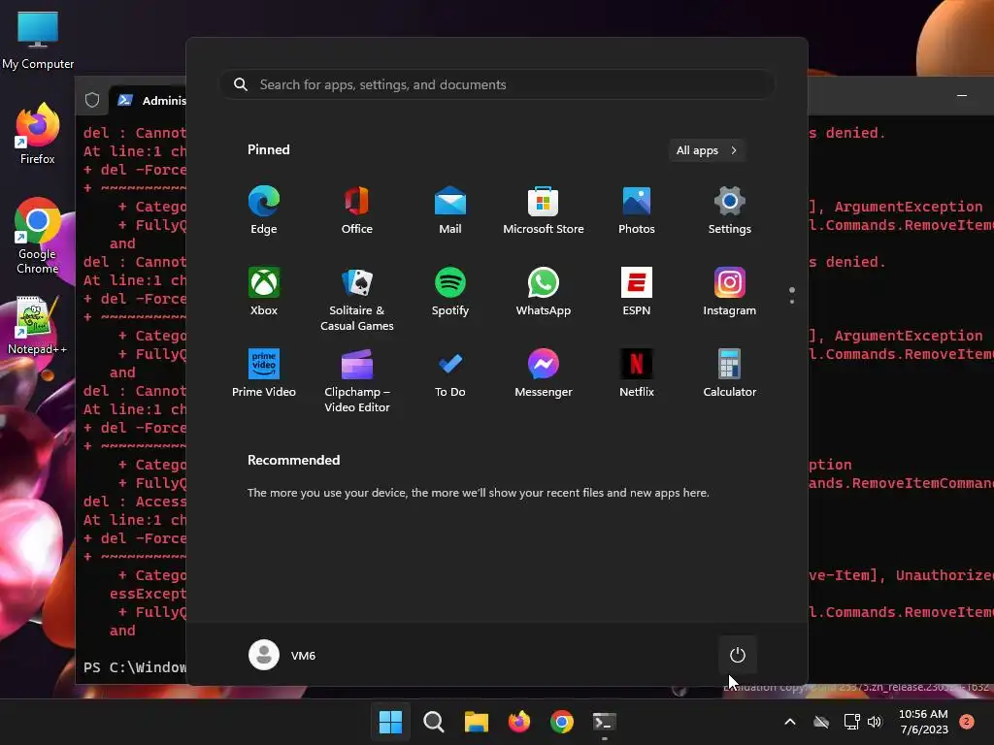
Task: Select the Google Chrome desktop shortcut
Action: click(x=38, y=237)
